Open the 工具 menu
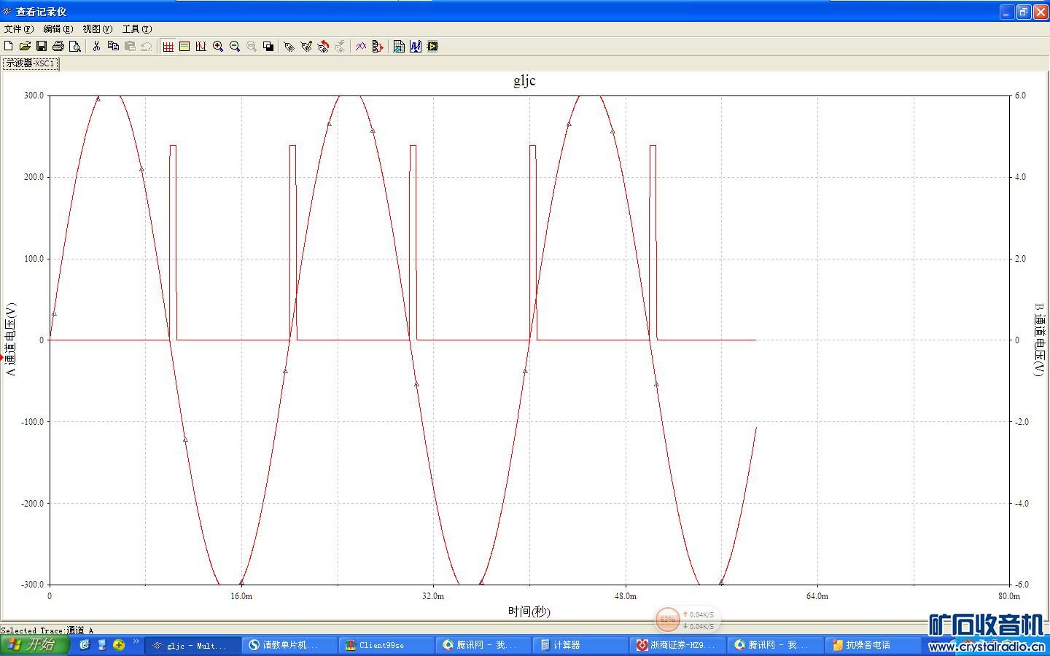 [137, 29]
